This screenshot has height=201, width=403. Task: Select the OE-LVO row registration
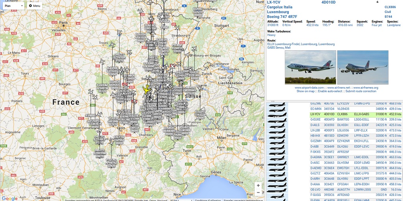click(315, 190)
